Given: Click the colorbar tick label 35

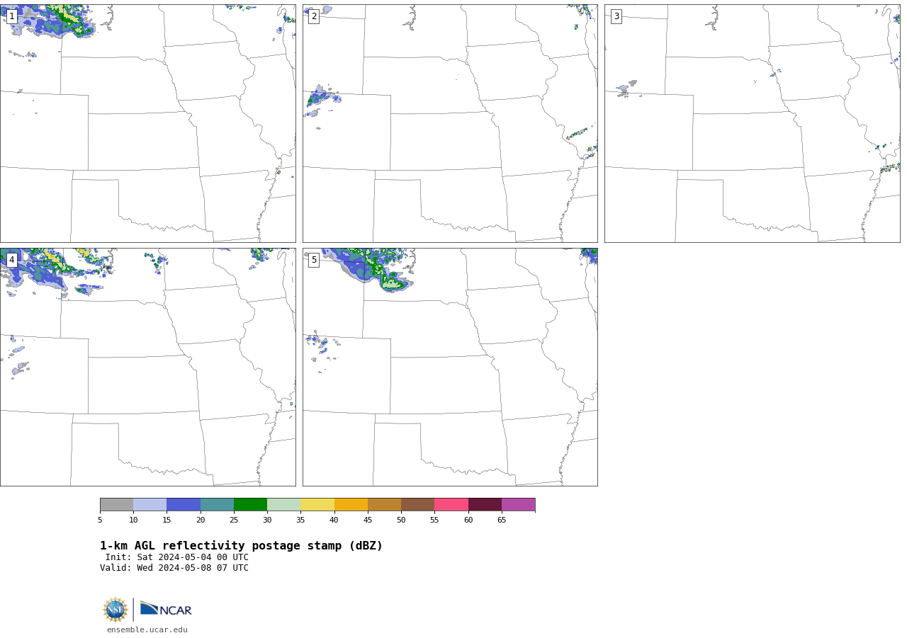Looking at the screenshot, I should click(300, 520).
